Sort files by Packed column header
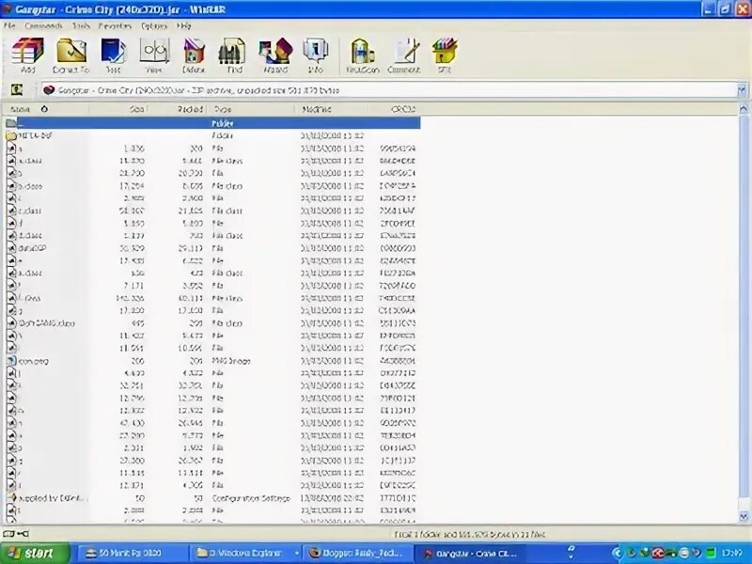752x564 pixels. coord(178,109)
